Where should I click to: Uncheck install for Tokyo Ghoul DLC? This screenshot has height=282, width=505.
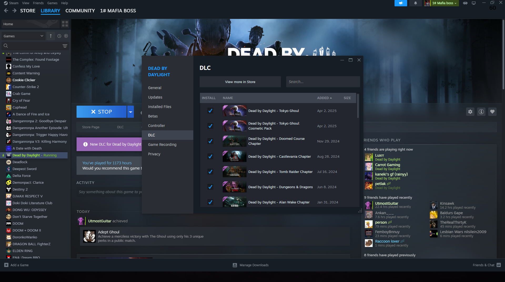(x=210, y=111)
